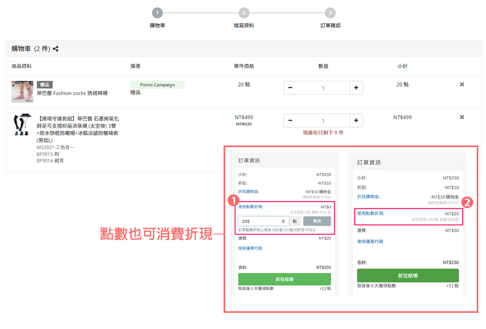Open the 蒂巴蕾 Fashion socks product name
The height and width of the screenshot is (329, 486).
pyautogui.click(x=72, y=93)
